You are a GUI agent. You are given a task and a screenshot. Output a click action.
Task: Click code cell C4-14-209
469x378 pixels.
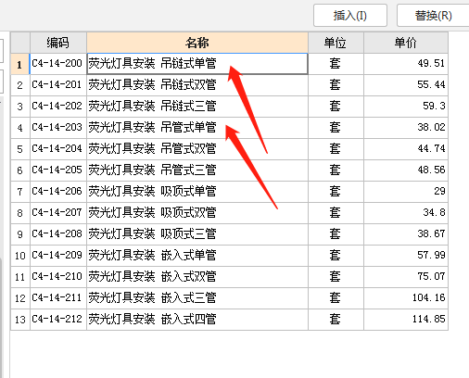(x=58, y=256)
